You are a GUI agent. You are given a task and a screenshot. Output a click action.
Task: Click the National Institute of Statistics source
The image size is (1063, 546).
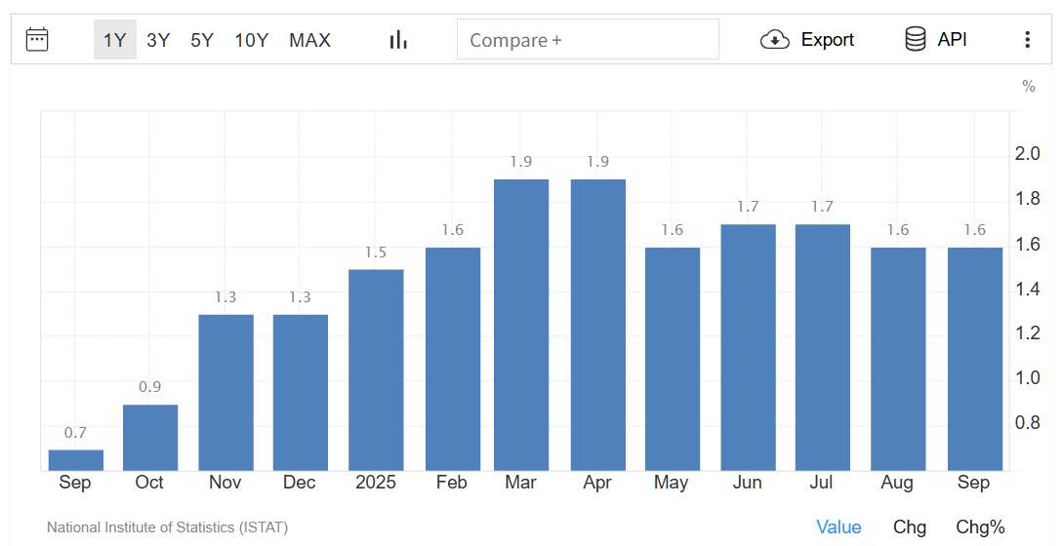pos(167,527)
